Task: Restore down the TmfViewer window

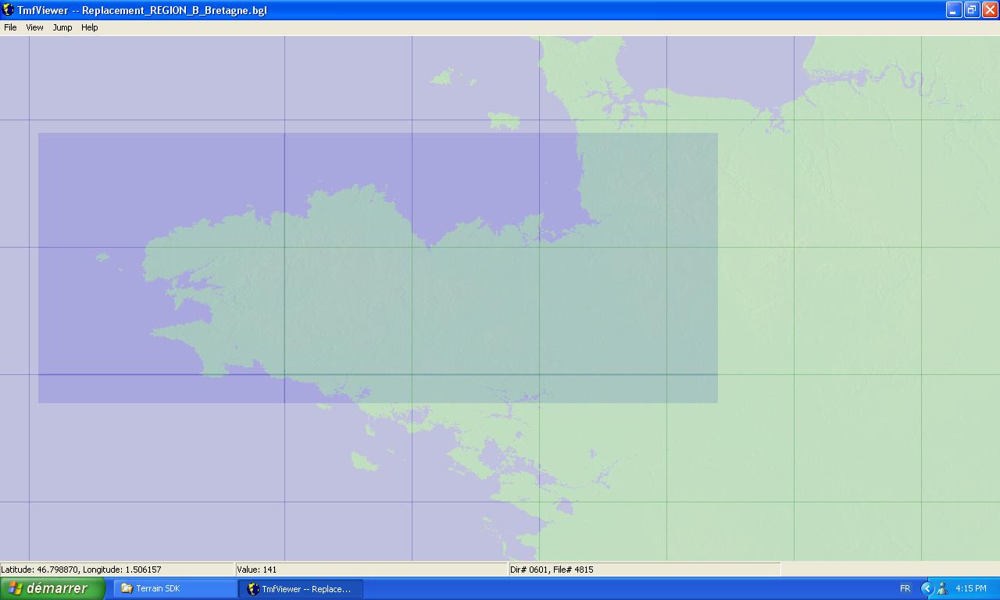Action: pyautogui.click(x=972, y=10)
